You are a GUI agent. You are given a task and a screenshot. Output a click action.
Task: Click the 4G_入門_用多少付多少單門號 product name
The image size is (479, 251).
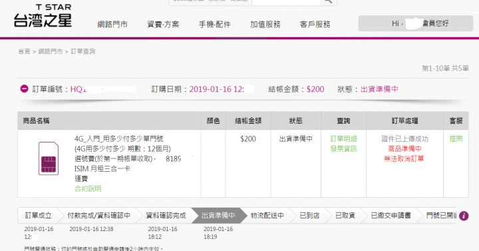pos(119,138)
